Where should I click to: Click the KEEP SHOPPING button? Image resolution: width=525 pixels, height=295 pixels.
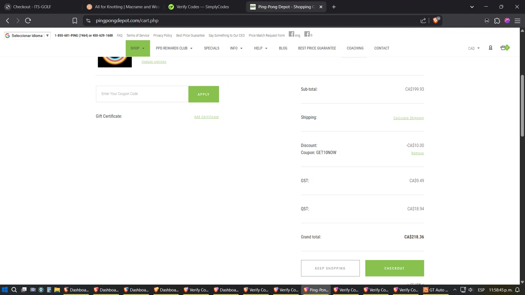pos(330,268)
